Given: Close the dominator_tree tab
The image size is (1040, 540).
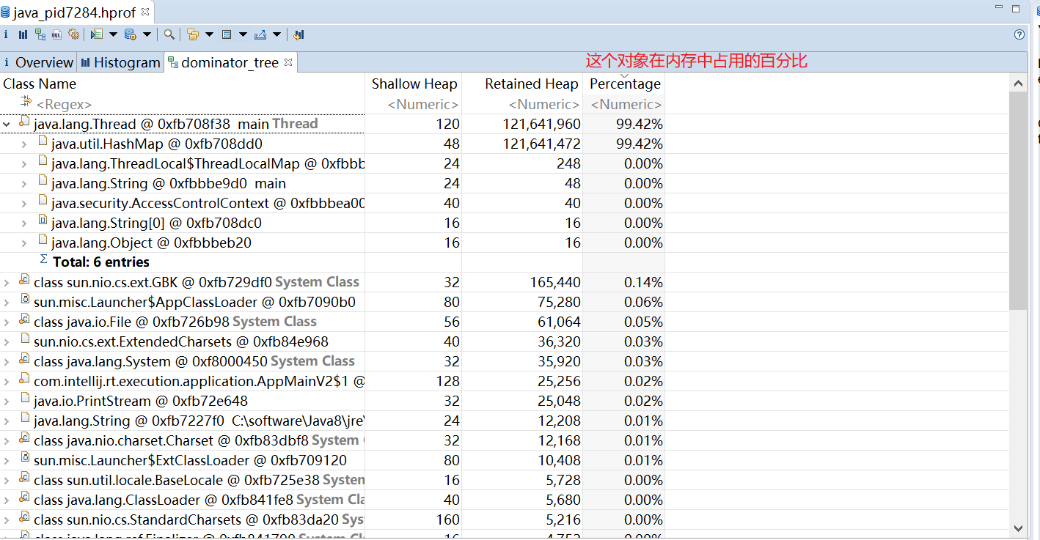Looking at the screenshot, I should point(288,62).
